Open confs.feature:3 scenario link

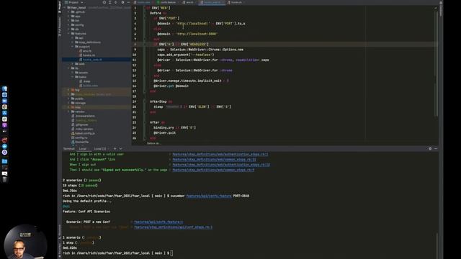[158, 222]
